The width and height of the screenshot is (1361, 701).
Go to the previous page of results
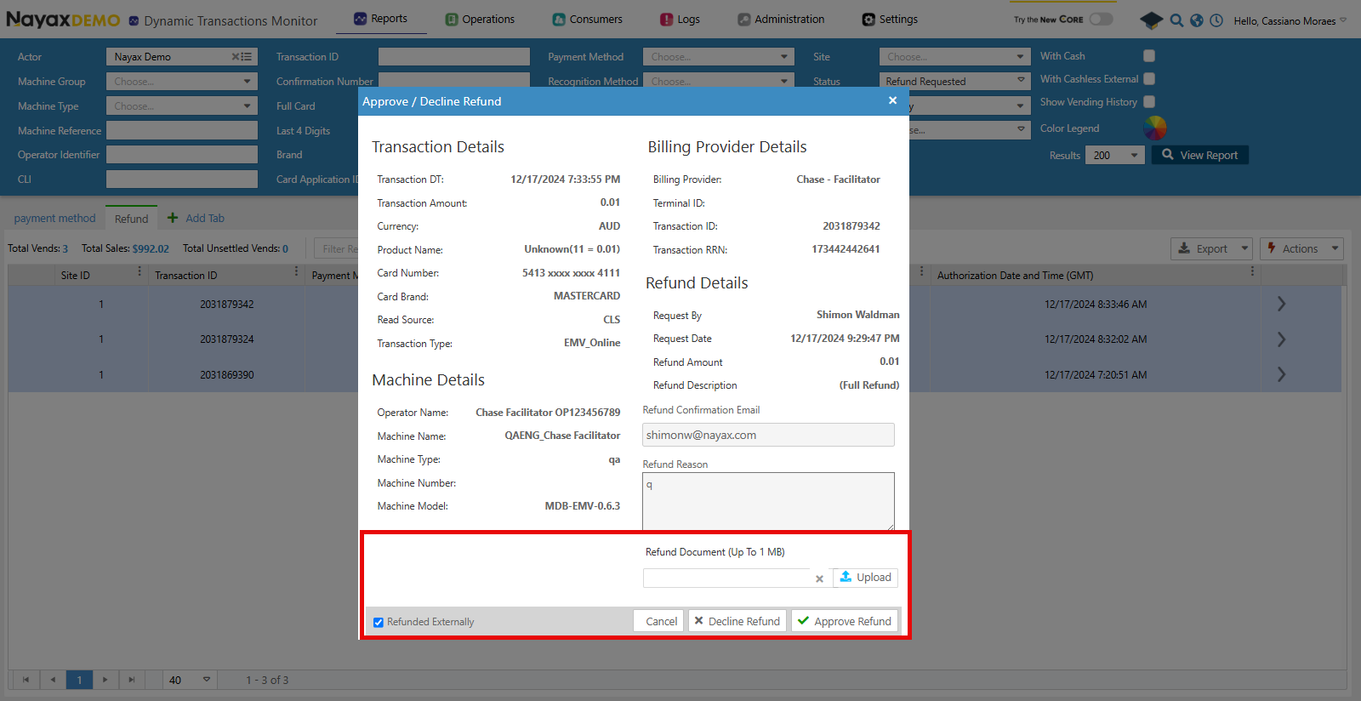(x=53, y=680)
